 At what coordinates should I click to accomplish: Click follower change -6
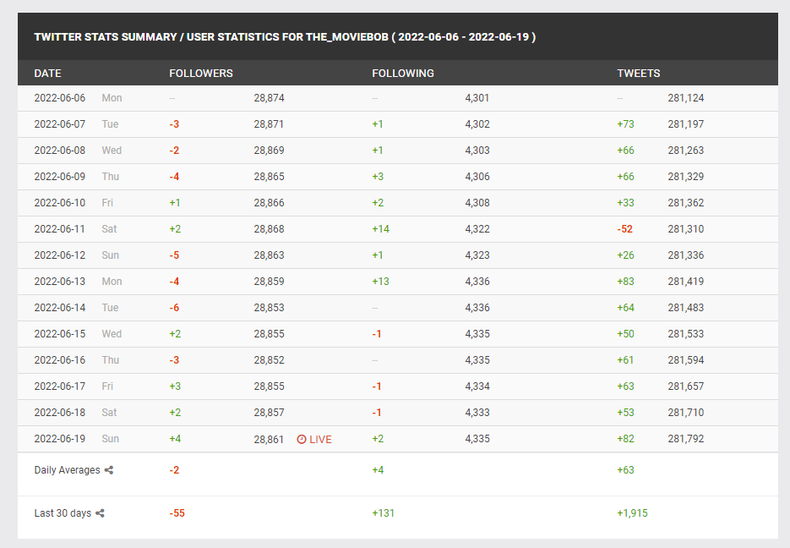174,308
